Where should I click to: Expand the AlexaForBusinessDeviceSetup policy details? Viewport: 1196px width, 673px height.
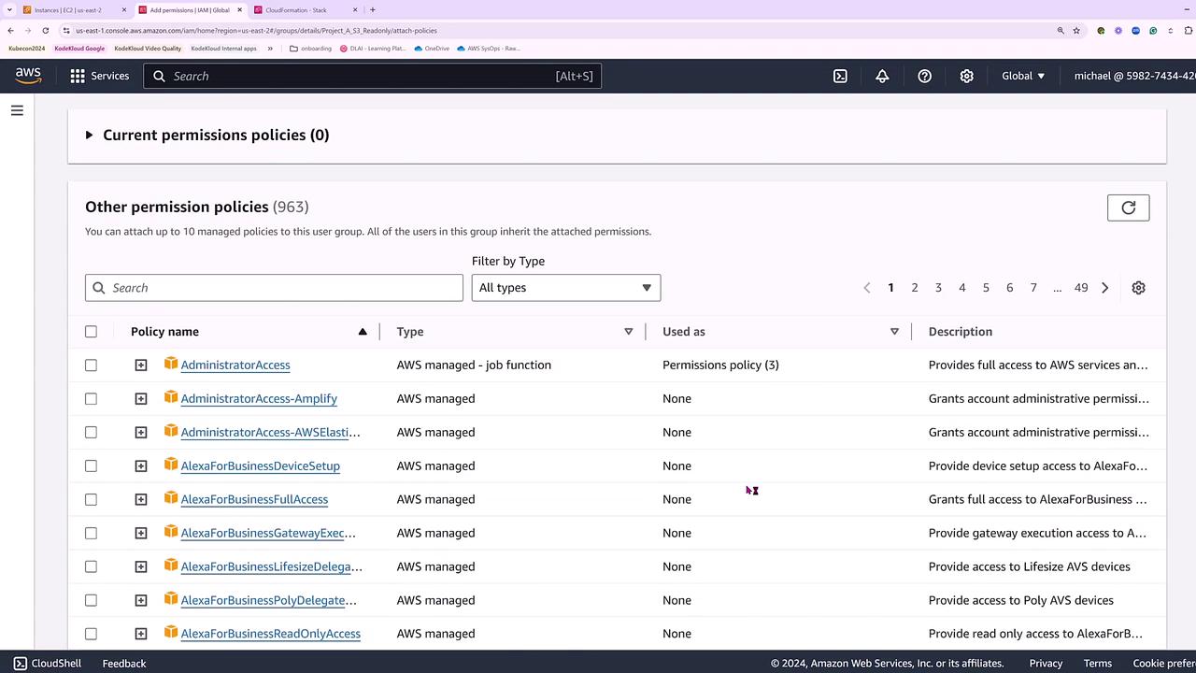(141, 466)
